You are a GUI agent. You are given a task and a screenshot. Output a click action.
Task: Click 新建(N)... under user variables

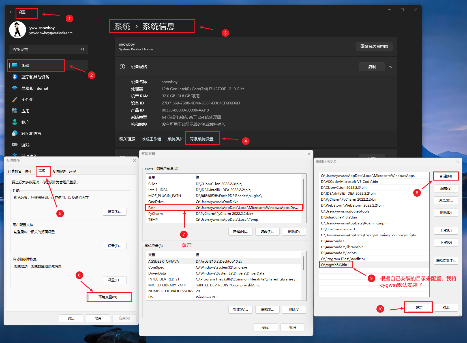tap(240, 232)
